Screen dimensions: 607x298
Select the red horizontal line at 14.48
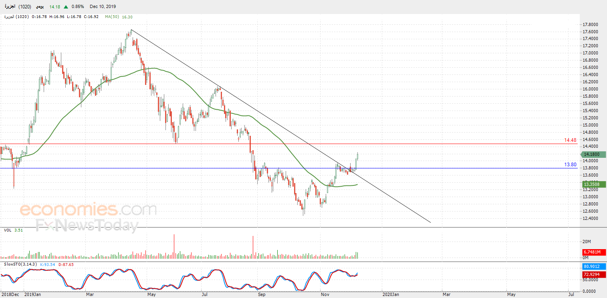click(x=288, y=144)
